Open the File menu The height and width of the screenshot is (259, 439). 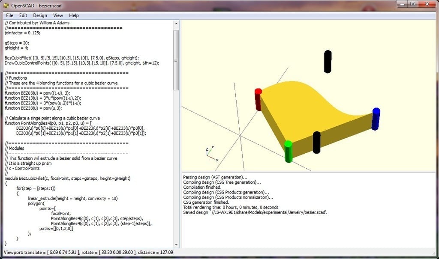tap(9, 15)
